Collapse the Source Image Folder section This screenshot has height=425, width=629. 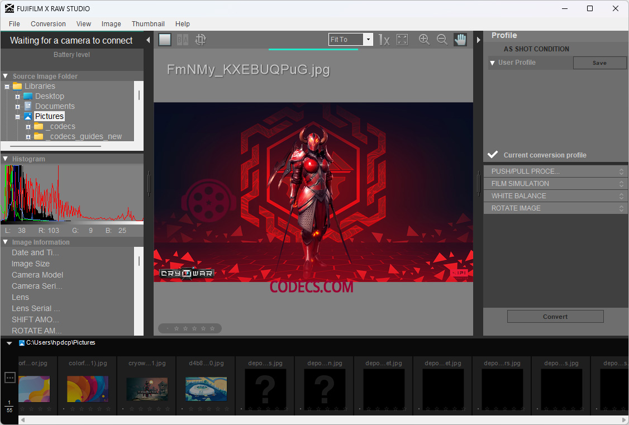[6, 76]
